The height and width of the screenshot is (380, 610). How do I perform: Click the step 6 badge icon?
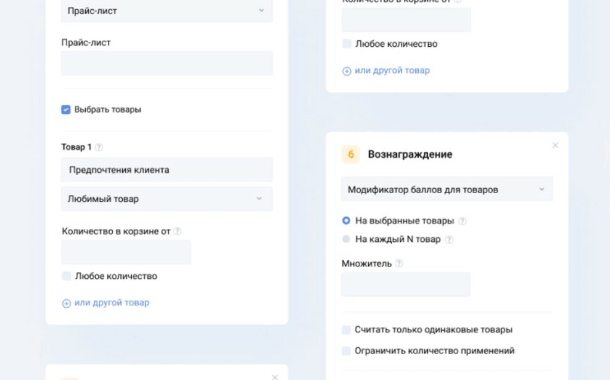[x=350, y=154]
